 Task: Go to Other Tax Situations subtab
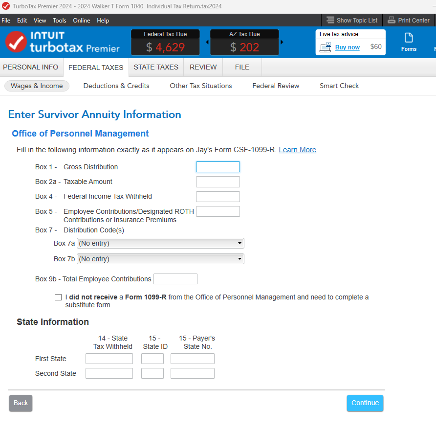pyautogui.click(x=201, y=86)
